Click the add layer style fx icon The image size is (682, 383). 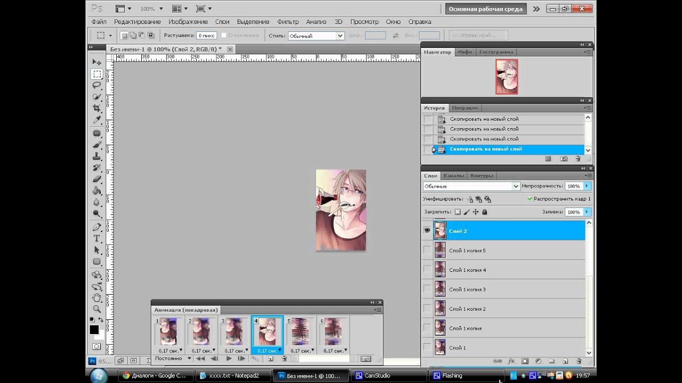(x=511, y=361)
